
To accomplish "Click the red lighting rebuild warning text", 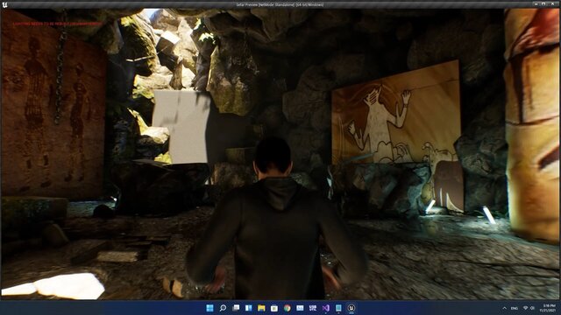I will pos(57,24).
